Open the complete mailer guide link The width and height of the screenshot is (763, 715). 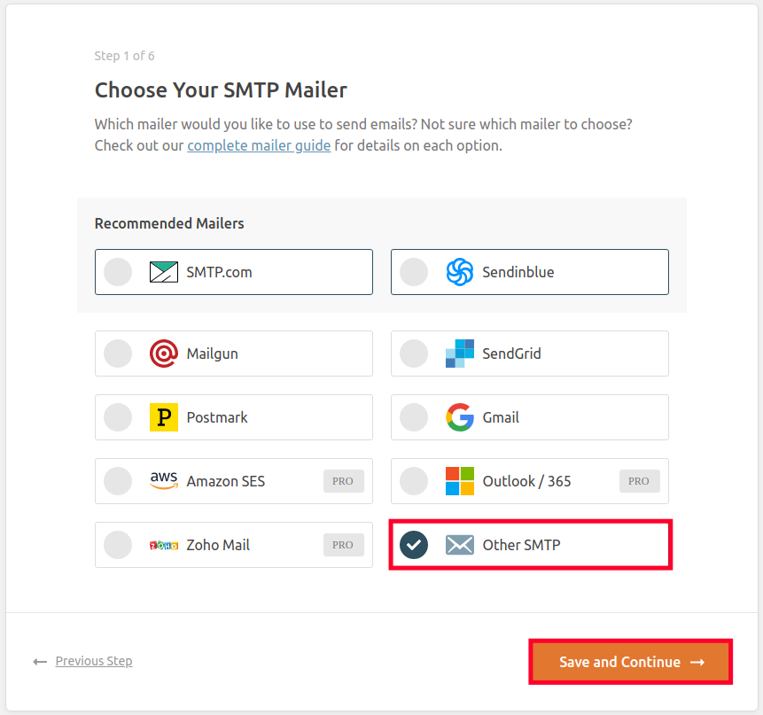point(259,145)
